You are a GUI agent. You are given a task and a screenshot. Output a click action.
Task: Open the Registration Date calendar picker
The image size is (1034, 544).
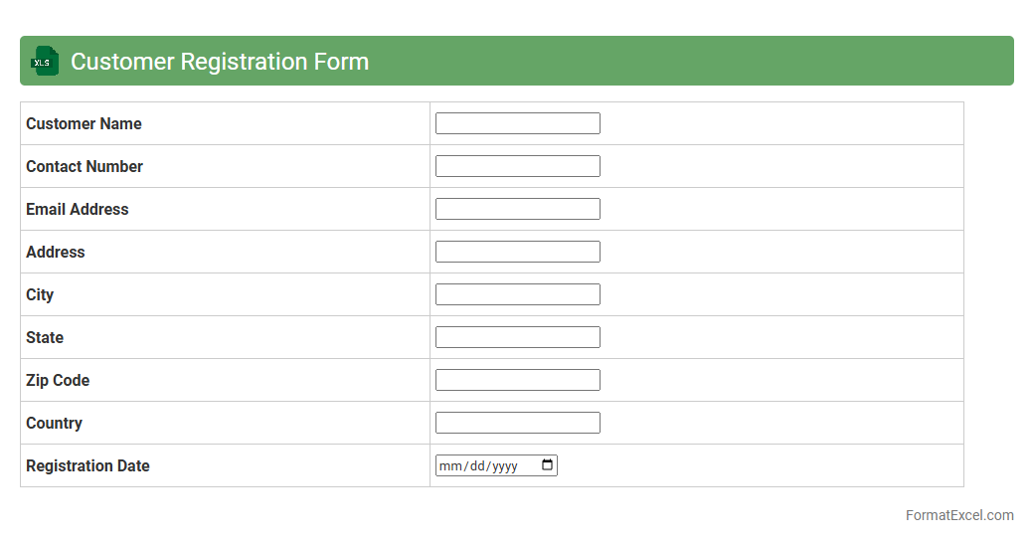click(547, 465)
